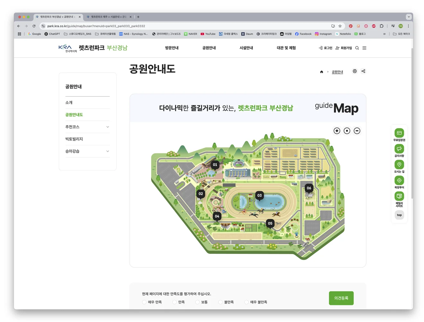Select 소개 in sidebar
The height and width of the screenshot is (322, 424).
click(x=69, y=102)
